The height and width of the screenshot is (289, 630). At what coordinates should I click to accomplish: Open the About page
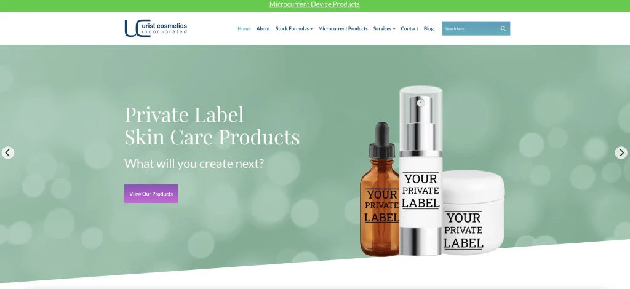[x=263, y=28]
